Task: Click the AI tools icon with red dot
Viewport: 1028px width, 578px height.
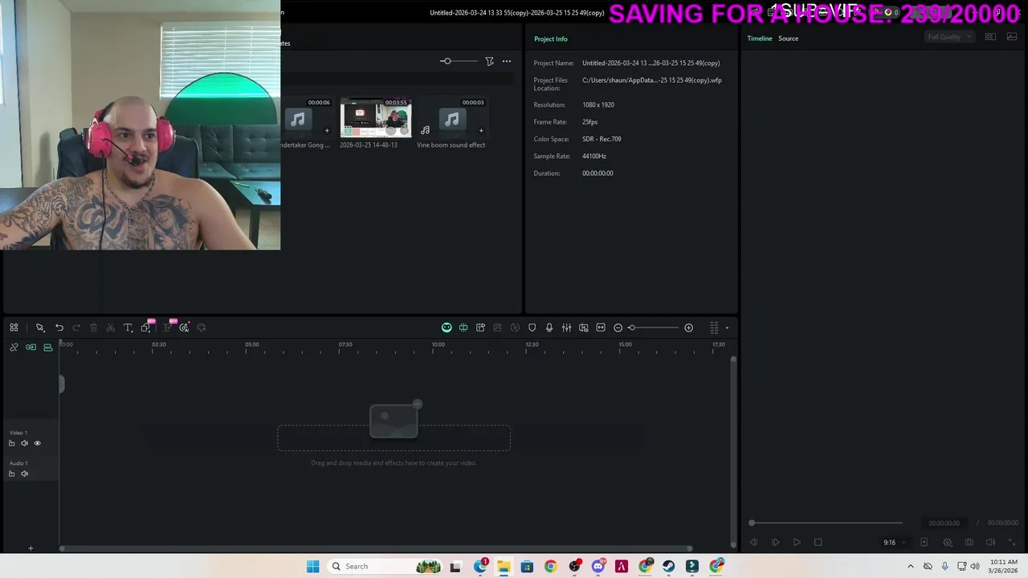Action: coord(184,328)
